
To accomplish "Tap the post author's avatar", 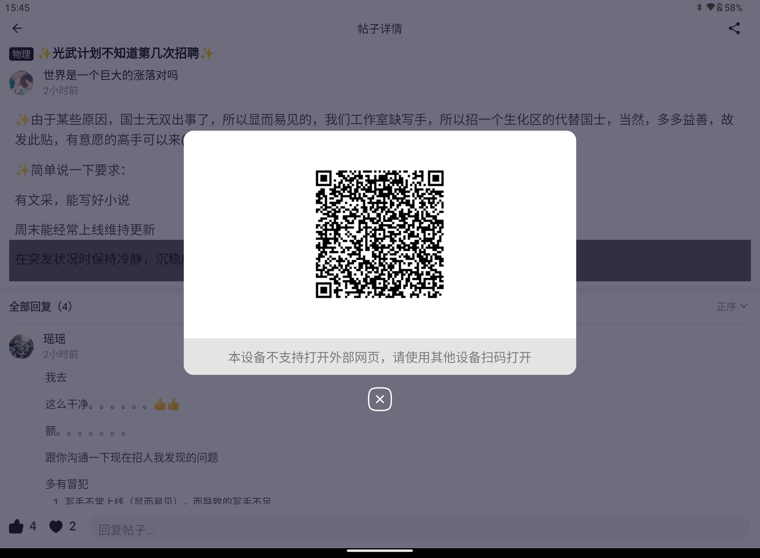I will pos(21,83).
